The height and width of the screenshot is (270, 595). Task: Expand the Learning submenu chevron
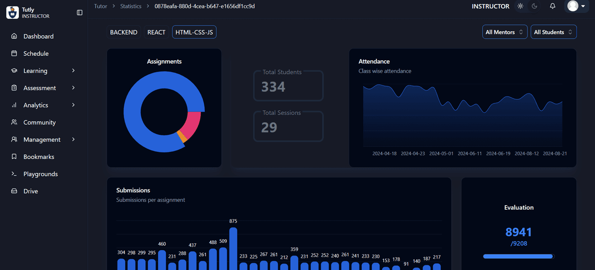pyautogui.click(x=73, y=71)
